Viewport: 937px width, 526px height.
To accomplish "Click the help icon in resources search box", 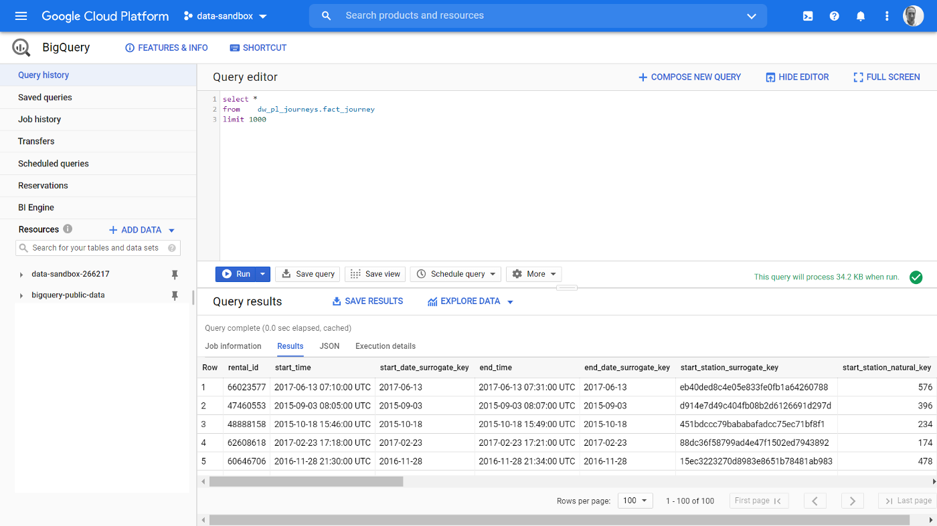I will point(172,248).
